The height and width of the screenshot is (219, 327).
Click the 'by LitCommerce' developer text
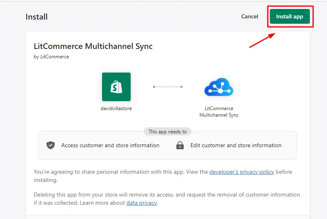51,57
